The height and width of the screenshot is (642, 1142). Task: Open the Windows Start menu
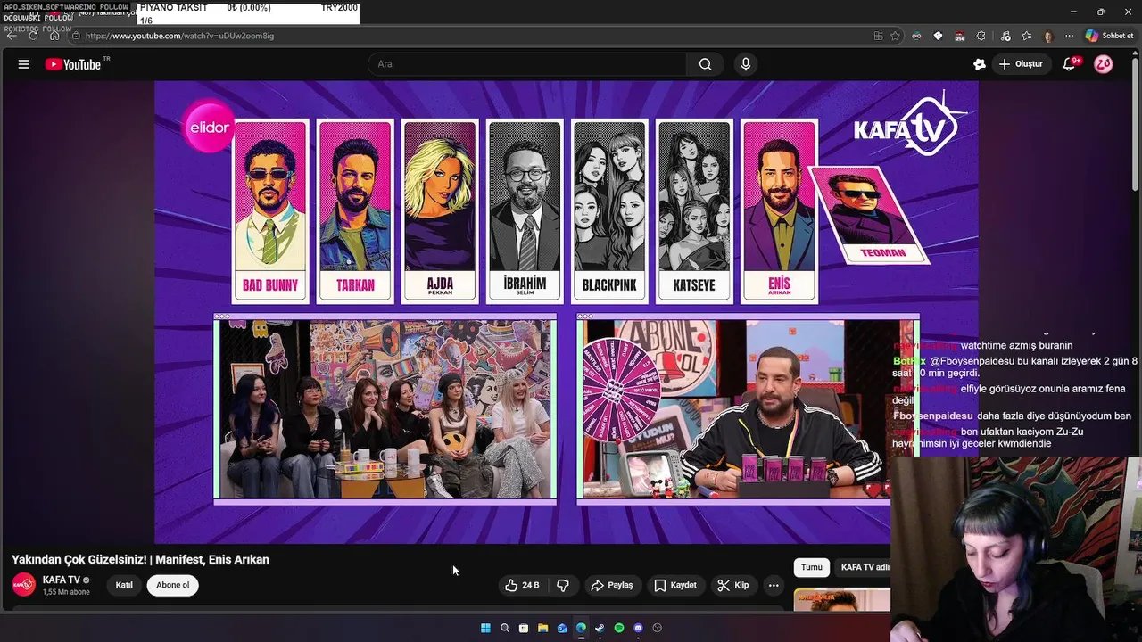(485, 628)
